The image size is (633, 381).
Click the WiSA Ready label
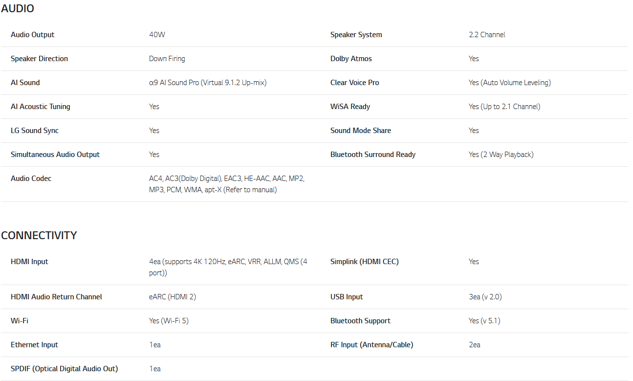350,107
